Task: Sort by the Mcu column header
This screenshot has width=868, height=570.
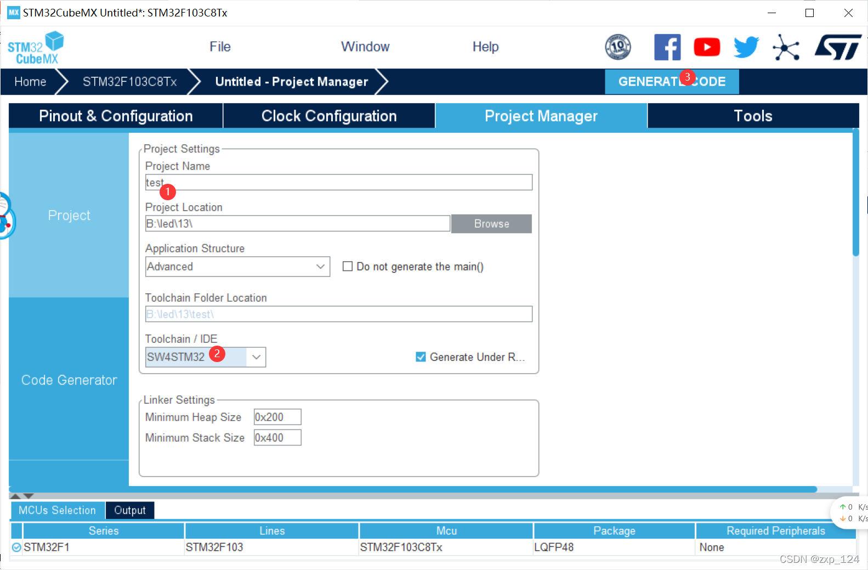Action: pyautogui.click(x=446, y=531)
